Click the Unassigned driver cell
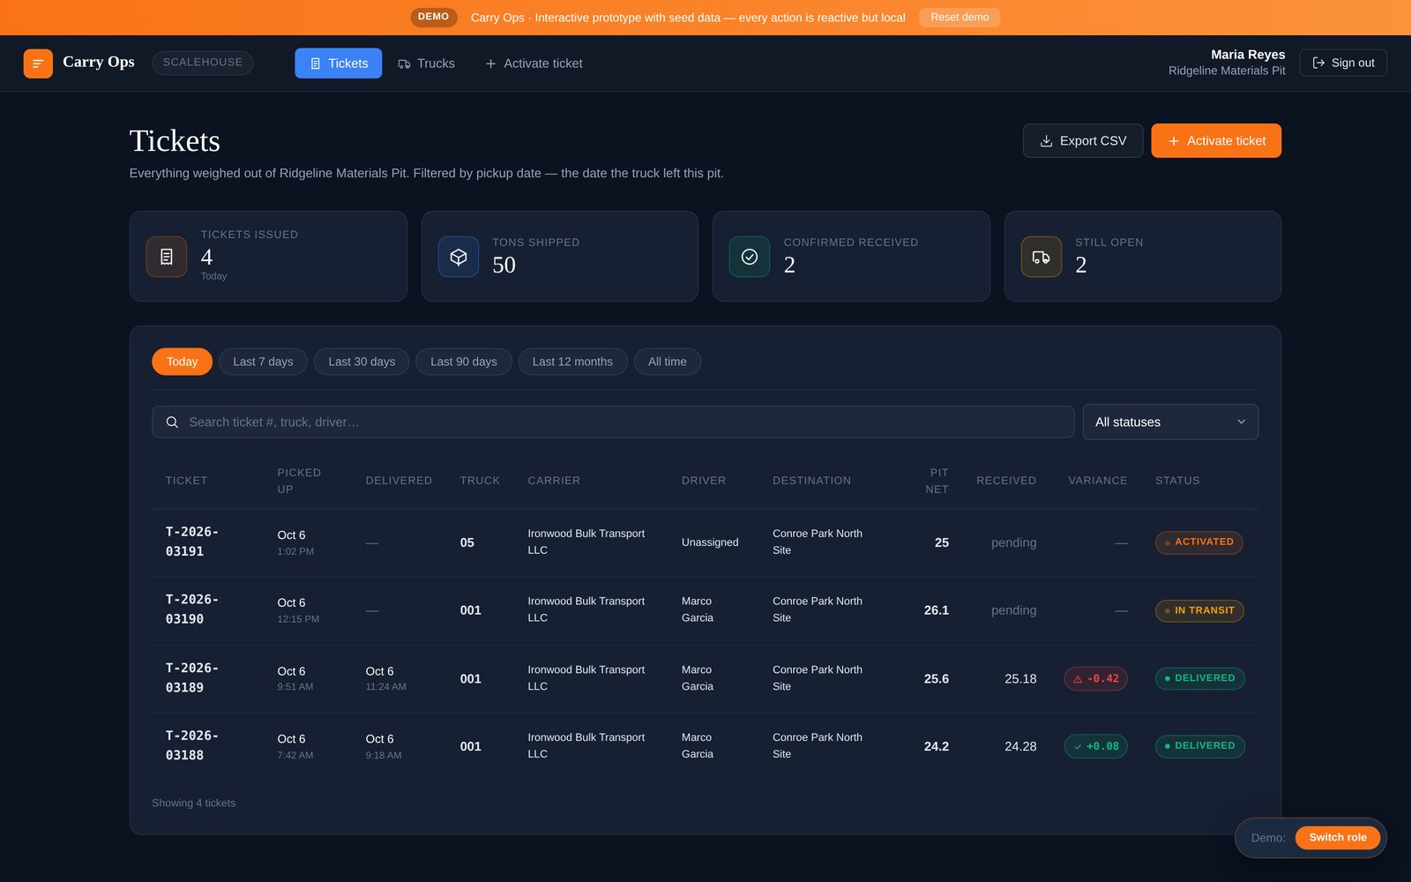The width and height of the screenshot is (1411, 882). point(710,542)
